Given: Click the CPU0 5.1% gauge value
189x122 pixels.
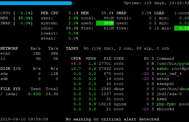Looking at the screenshot, I should pos(26,13).
